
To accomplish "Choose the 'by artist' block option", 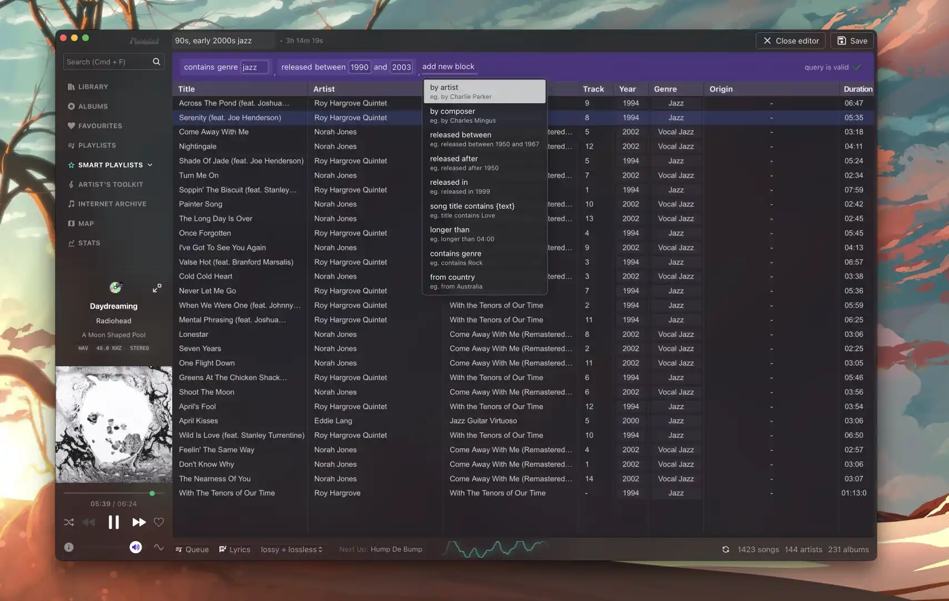I will (x=485, y=92).
